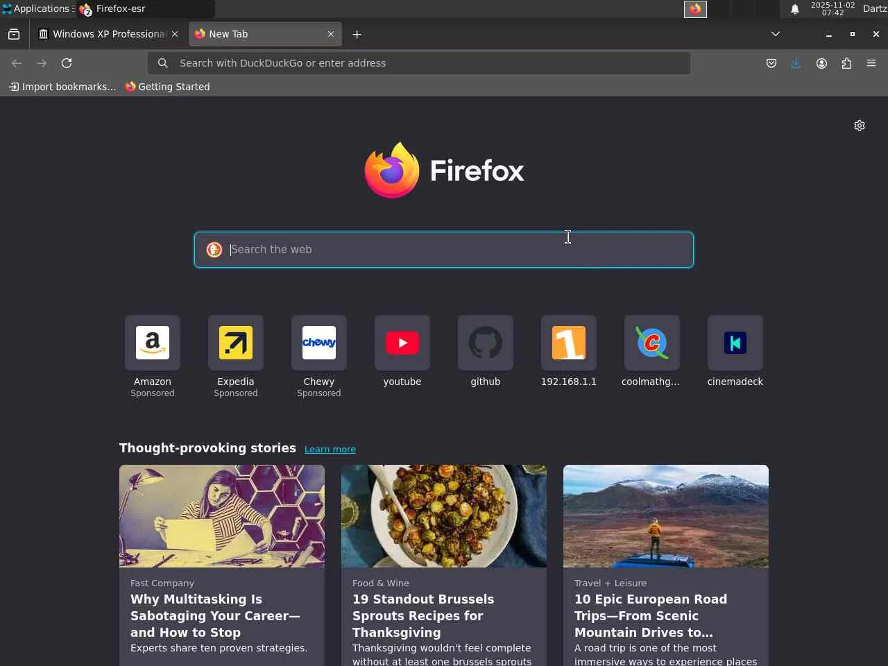Open the Firefox View icon
Image resolution: width=888 pixels, height=666 pixels.
pyautogui.click(x=14, y=34)
